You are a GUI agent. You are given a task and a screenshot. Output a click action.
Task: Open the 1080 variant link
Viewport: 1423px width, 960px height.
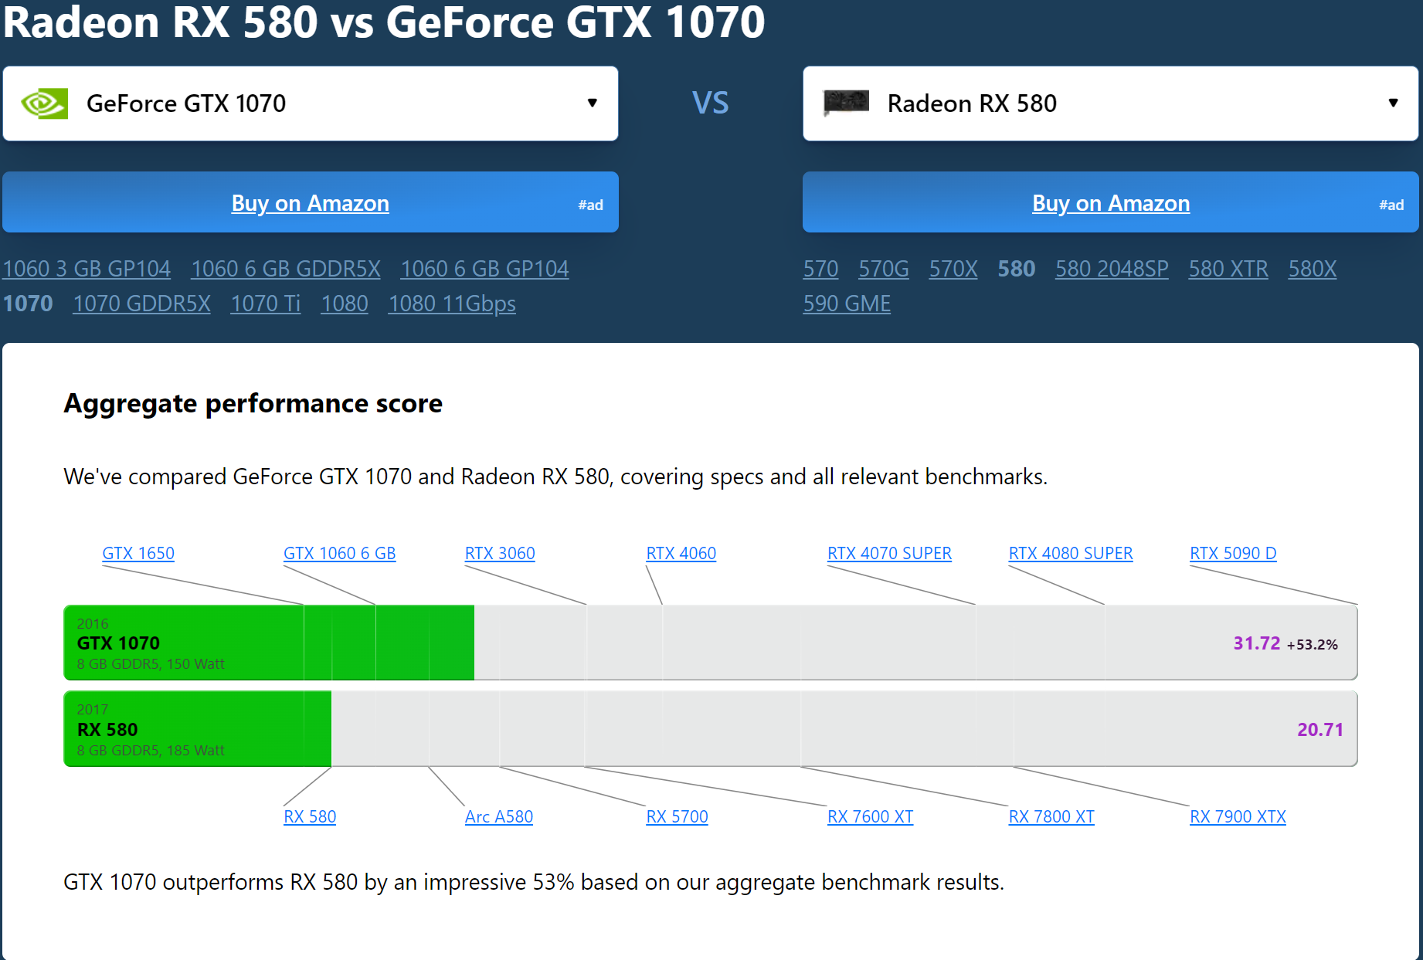(x=345, y=304)
